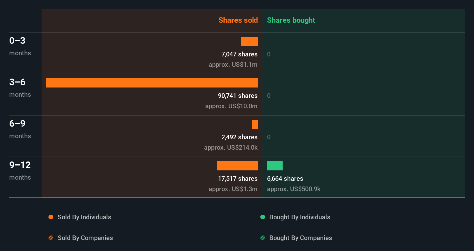Click the bought zero in 6–9 months row

coord(269,137)
